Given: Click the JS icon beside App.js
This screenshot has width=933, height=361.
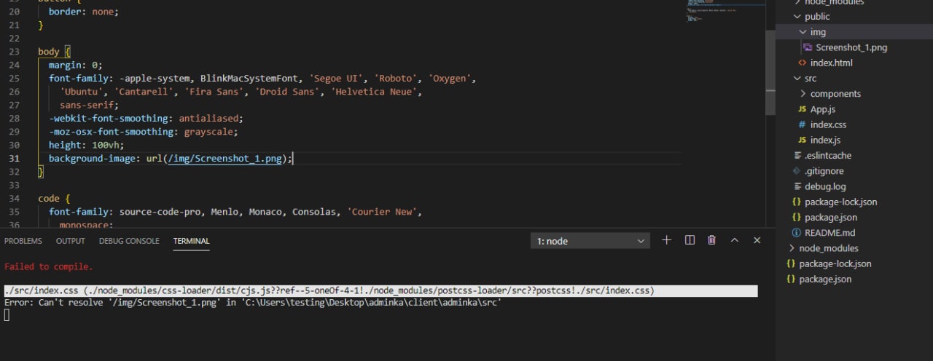Looking at the screenshot, I should coord(803,109).
